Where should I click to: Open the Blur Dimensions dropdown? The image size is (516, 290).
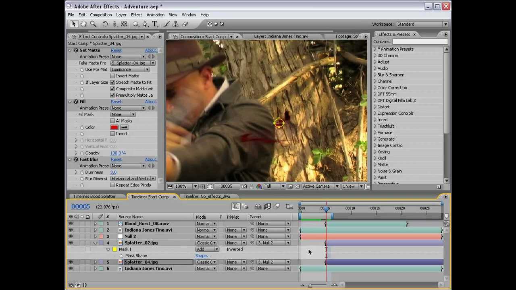click(x=133, y=179)
